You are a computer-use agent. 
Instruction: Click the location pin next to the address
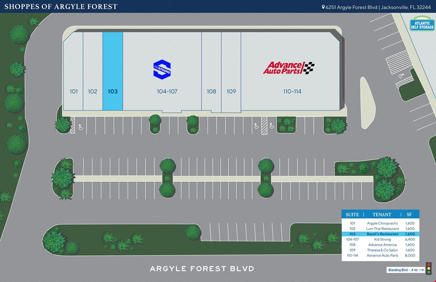click(323, 7)
